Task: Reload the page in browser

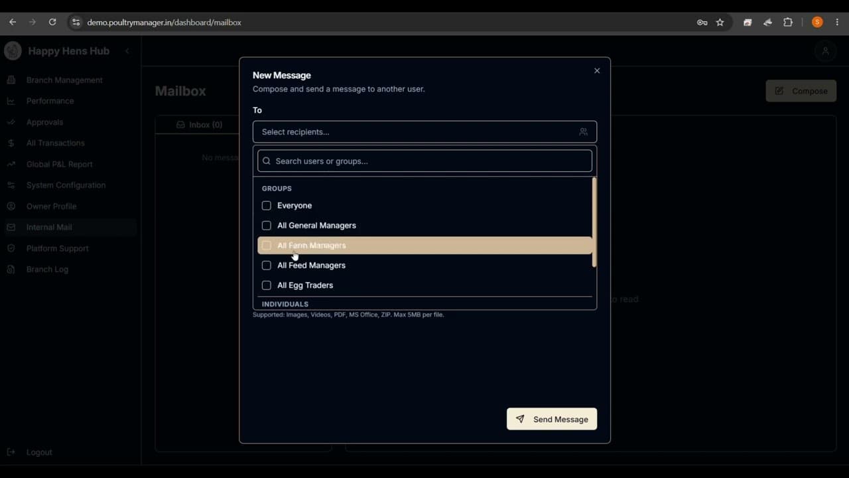Action: 52,22
